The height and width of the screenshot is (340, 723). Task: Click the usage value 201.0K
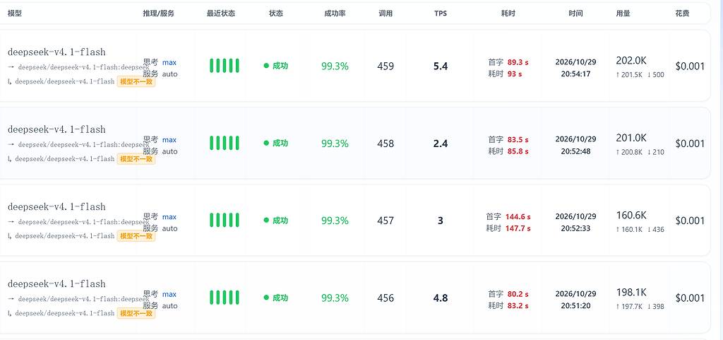point(631,137)
